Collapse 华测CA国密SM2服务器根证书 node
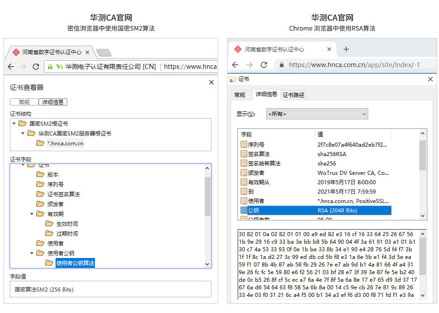 (x=23, y=133)
